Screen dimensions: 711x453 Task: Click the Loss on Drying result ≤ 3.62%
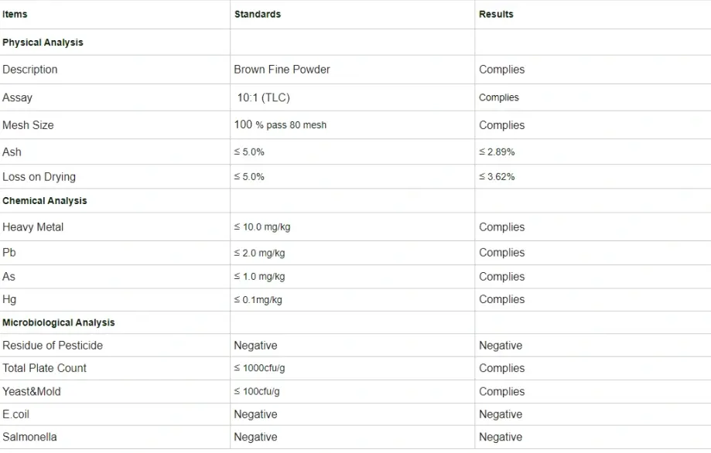tap(497, 177)
